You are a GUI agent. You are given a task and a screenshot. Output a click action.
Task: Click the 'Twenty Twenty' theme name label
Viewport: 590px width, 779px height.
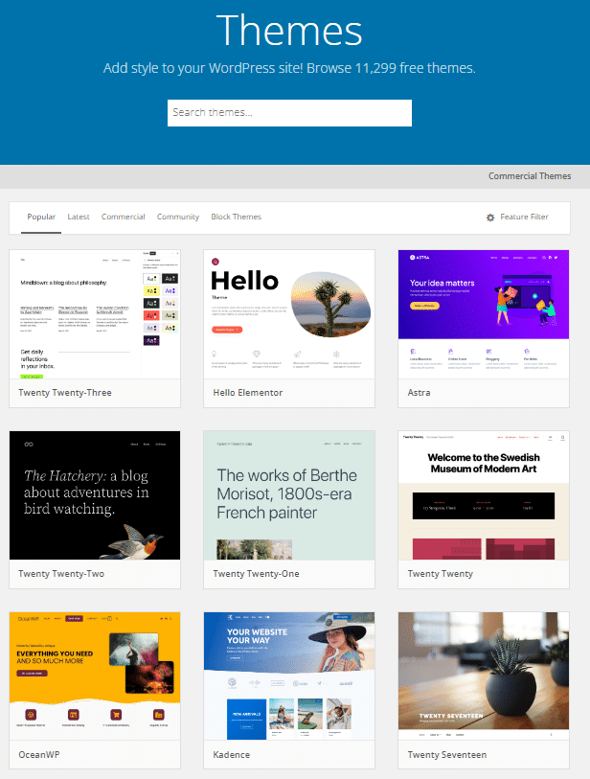tap(441, 574)
